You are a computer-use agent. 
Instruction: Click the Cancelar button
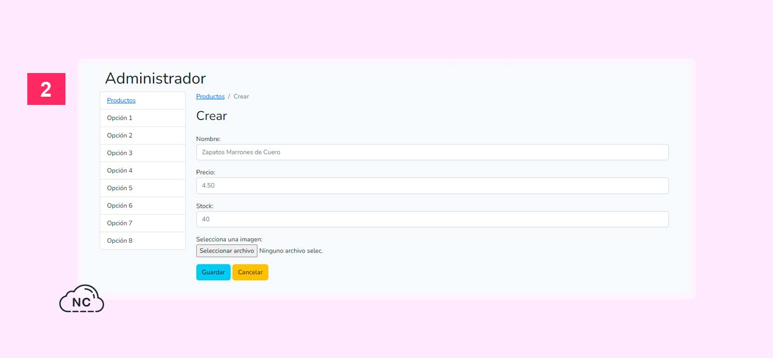[x=250, y=272]
